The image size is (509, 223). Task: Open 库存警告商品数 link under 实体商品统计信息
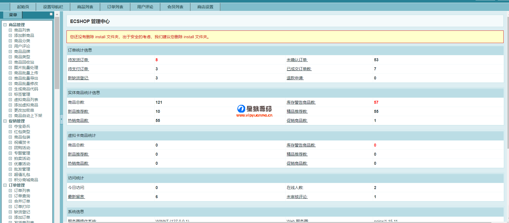coord(301,102)
